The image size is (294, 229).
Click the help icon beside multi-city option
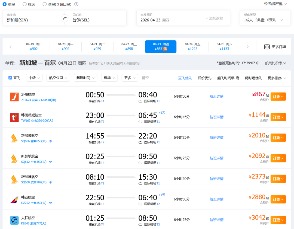pyautogui.click(x=76, y=4)
